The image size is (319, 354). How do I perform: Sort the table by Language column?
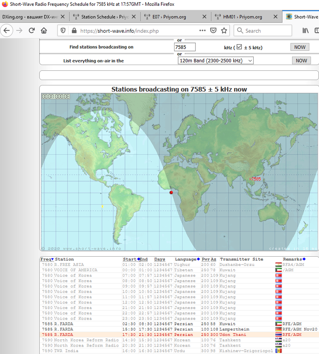click(187, 259)
